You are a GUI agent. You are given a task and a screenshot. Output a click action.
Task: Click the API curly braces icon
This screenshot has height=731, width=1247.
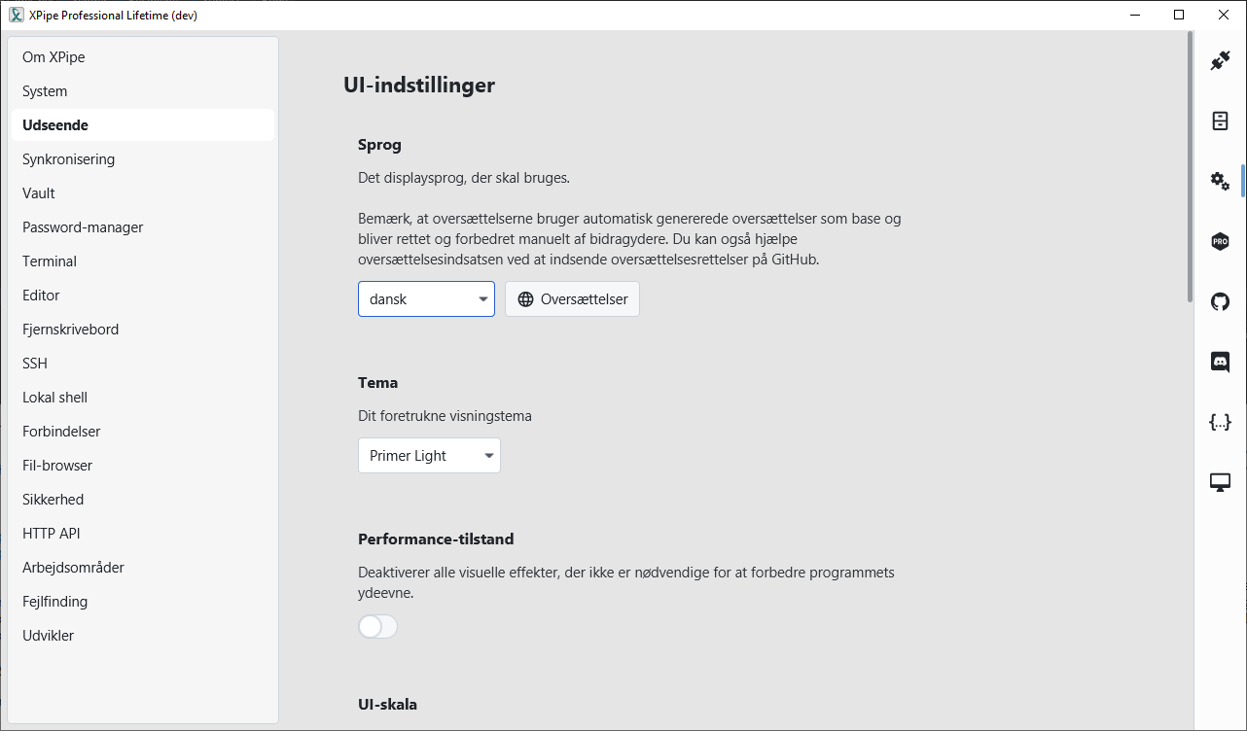pyautogui.click(x=1220, y=422)
